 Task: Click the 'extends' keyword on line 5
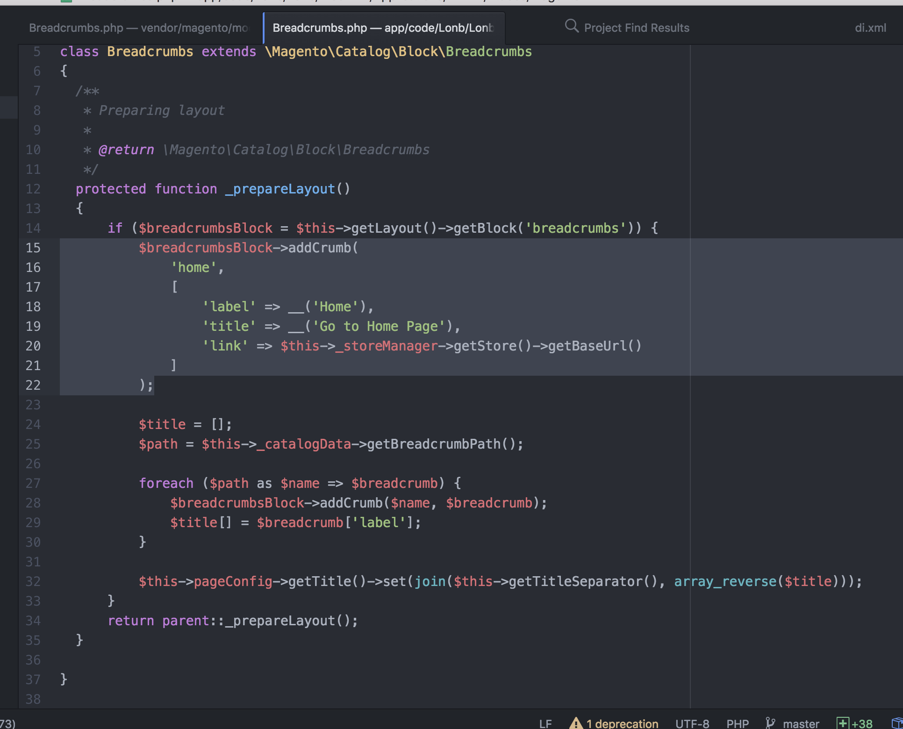tap(229, 51)
